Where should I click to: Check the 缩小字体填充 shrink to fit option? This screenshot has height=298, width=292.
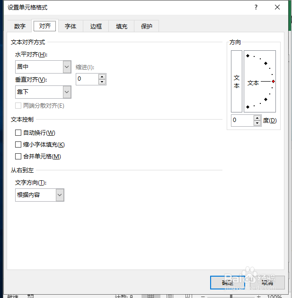[x=18, y=145]
